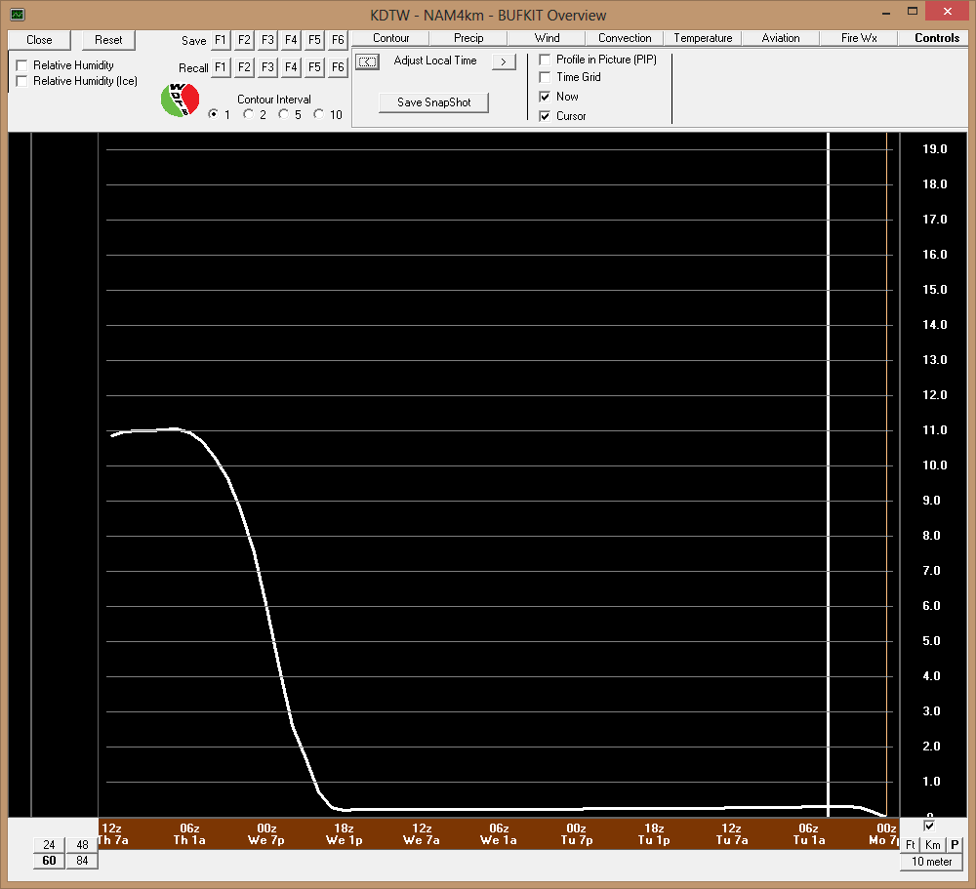Viewport: 976px width, 889px height.
Task: Set forecast range to 24 hours
Action: click(x=49, y=845)
